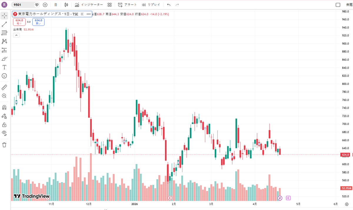Hide all drawings with the eye icon
This screenshot has height=210, width=353.
4,133
